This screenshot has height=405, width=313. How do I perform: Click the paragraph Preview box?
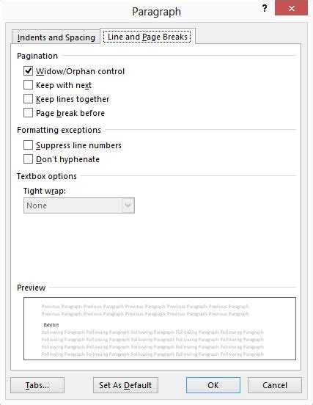tap(160, 329)
